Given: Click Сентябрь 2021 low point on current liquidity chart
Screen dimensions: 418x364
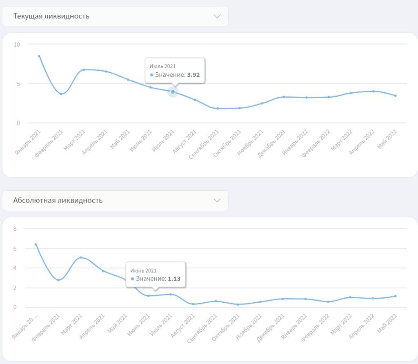Looking at the screenshot, I should point(218,108).
